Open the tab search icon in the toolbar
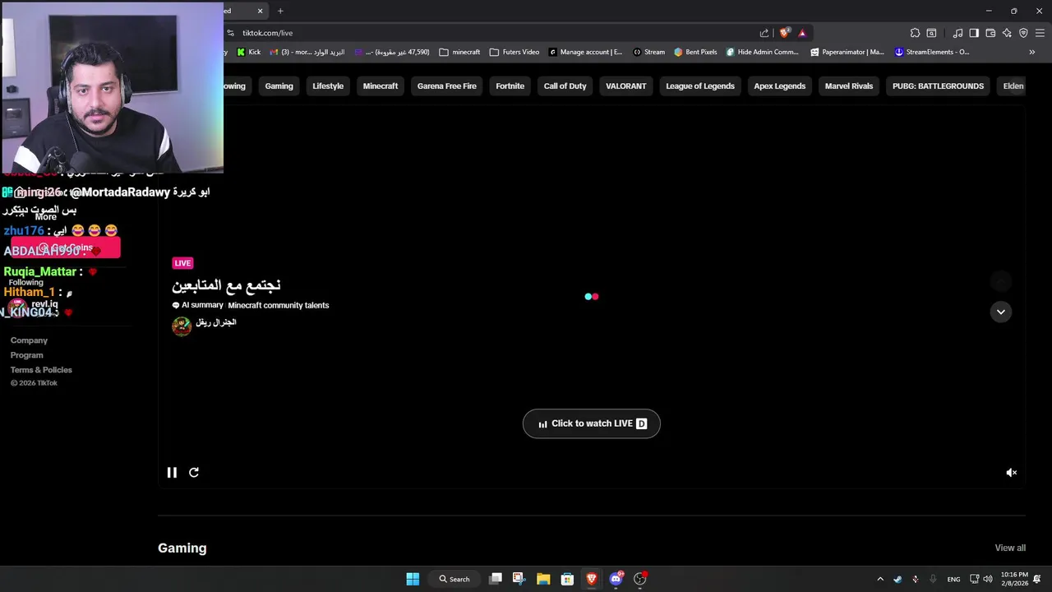 pos(931,33)
